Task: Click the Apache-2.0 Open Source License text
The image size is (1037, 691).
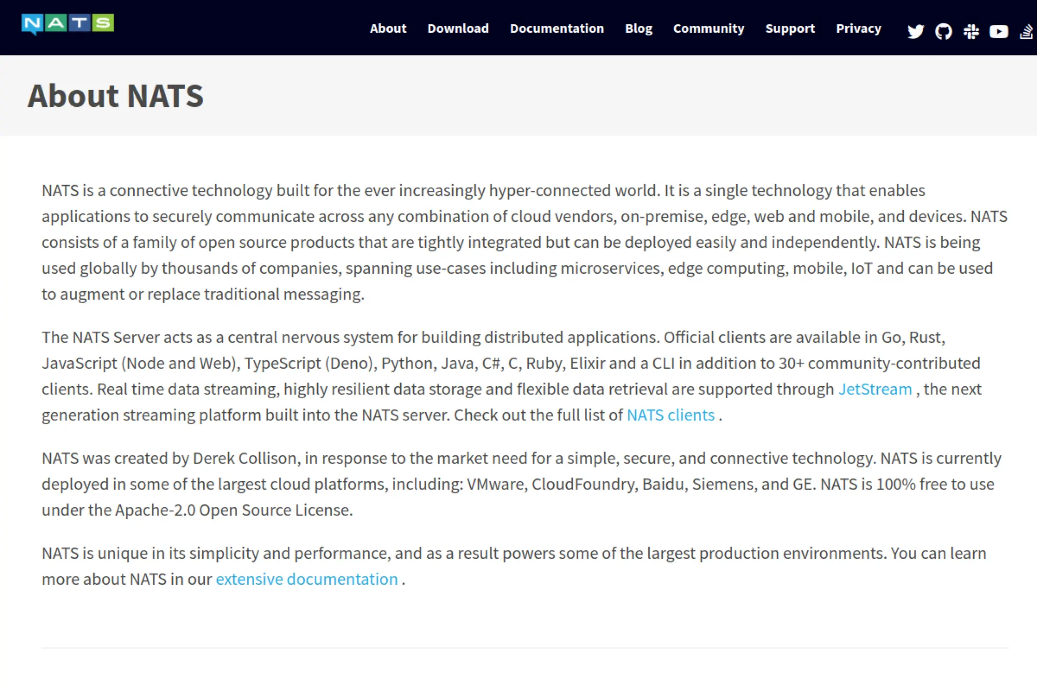Action: click(x=233, y=510)
